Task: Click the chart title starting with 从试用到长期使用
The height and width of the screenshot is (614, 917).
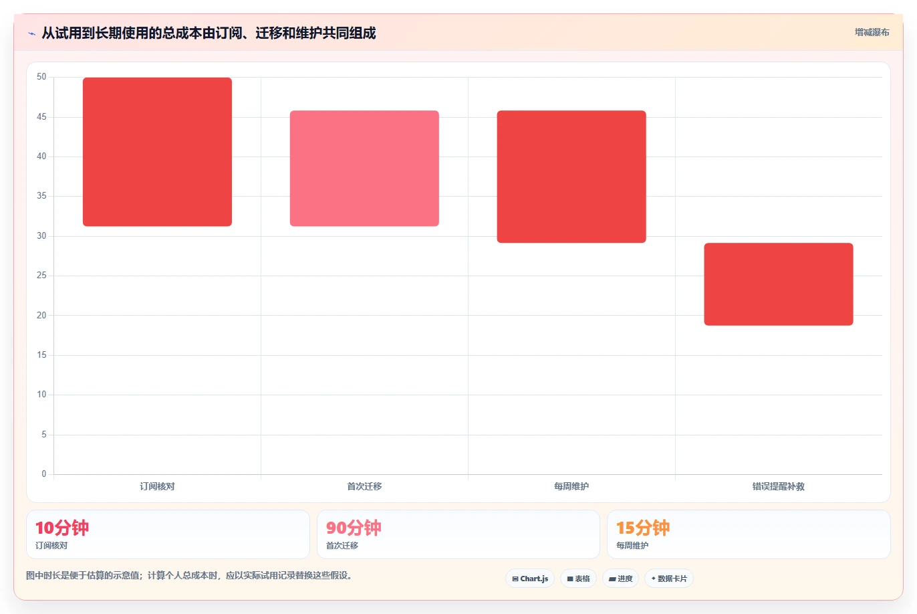Action: tap(209, 33)
